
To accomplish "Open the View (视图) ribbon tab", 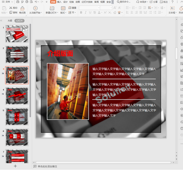I will pos(102,2).
